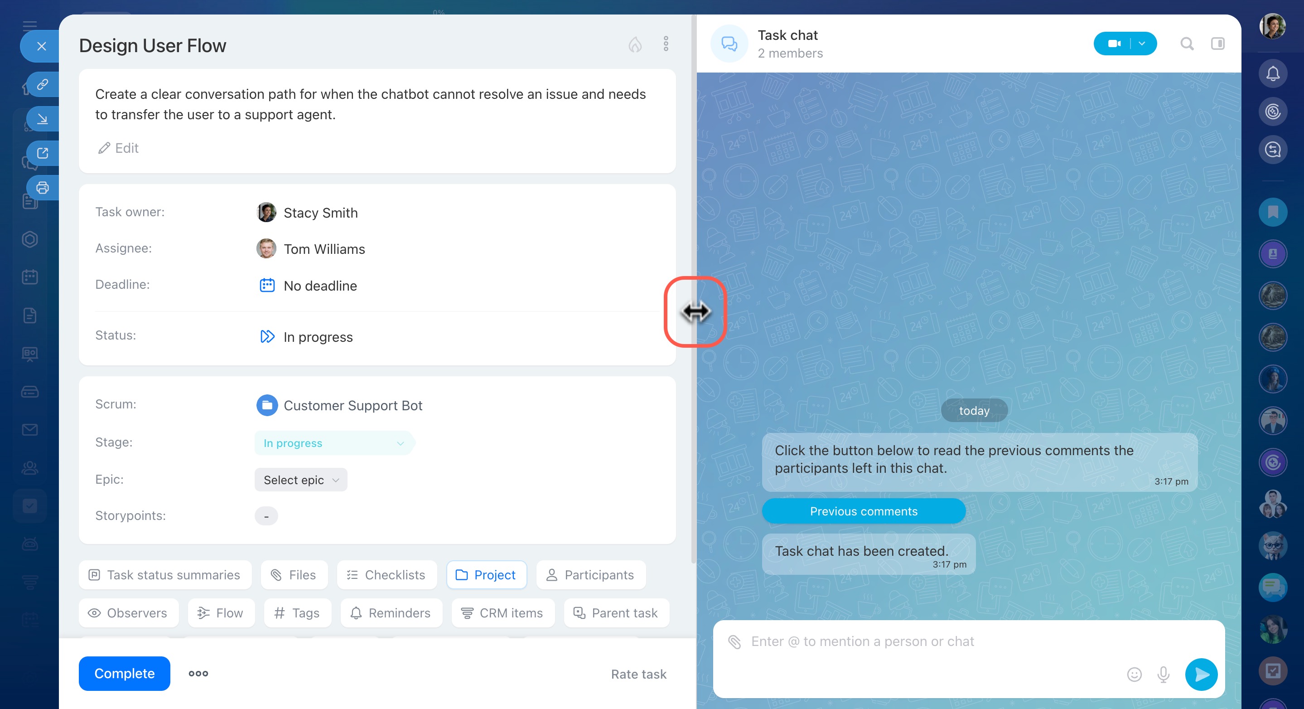Toggle the chat sidebar panel

pyautogui.click(x=1217, y=44)
